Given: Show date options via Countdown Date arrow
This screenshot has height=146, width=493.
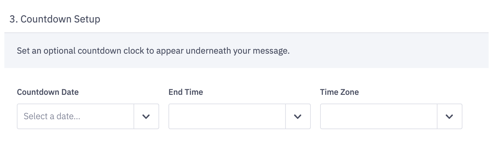Looking at the screenshot, I should point(146,117).
